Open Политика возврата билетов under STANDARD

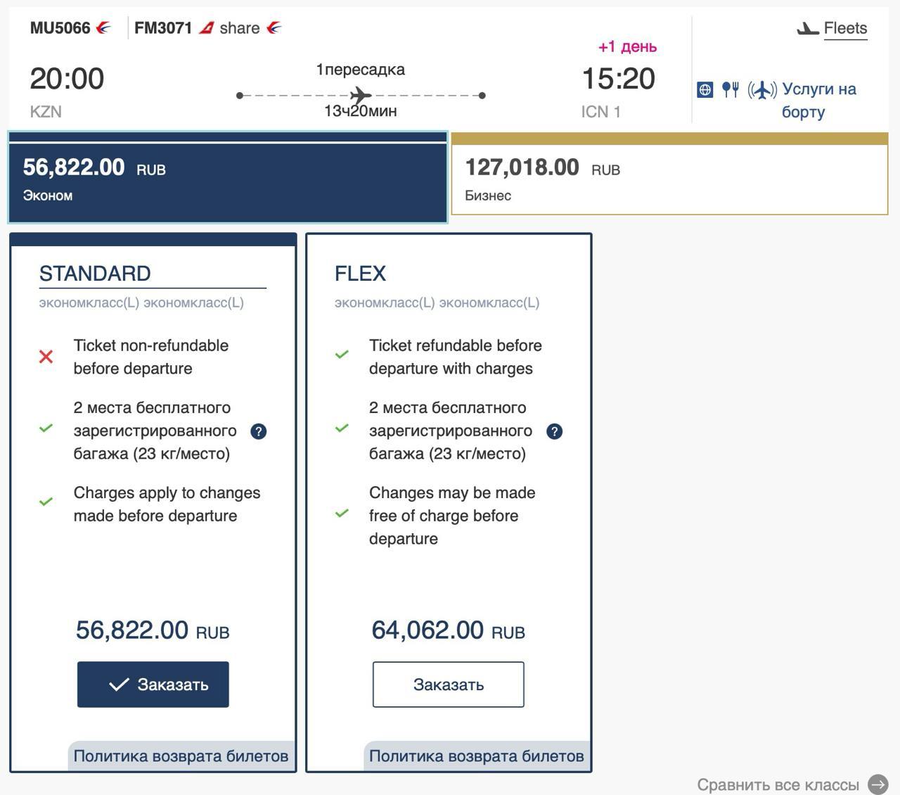[x=181, y=756]
